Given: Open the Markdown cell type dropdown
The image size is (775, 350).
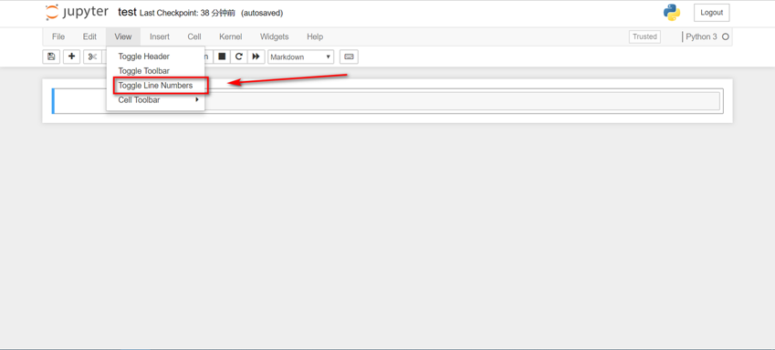Looking at the screenshot, I should 300,57.
